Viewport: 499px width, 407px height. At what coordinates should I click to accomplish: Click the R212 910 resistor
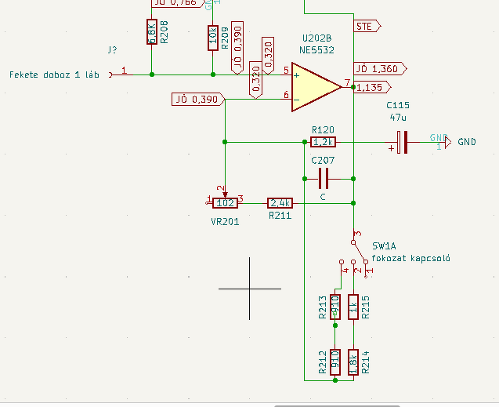pos(335,362)
